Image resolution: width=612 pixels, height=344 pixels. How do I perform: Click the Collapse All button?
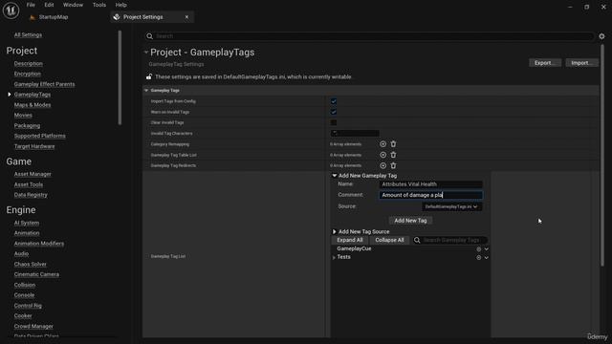pyautogui.click(x=389, y=240)
